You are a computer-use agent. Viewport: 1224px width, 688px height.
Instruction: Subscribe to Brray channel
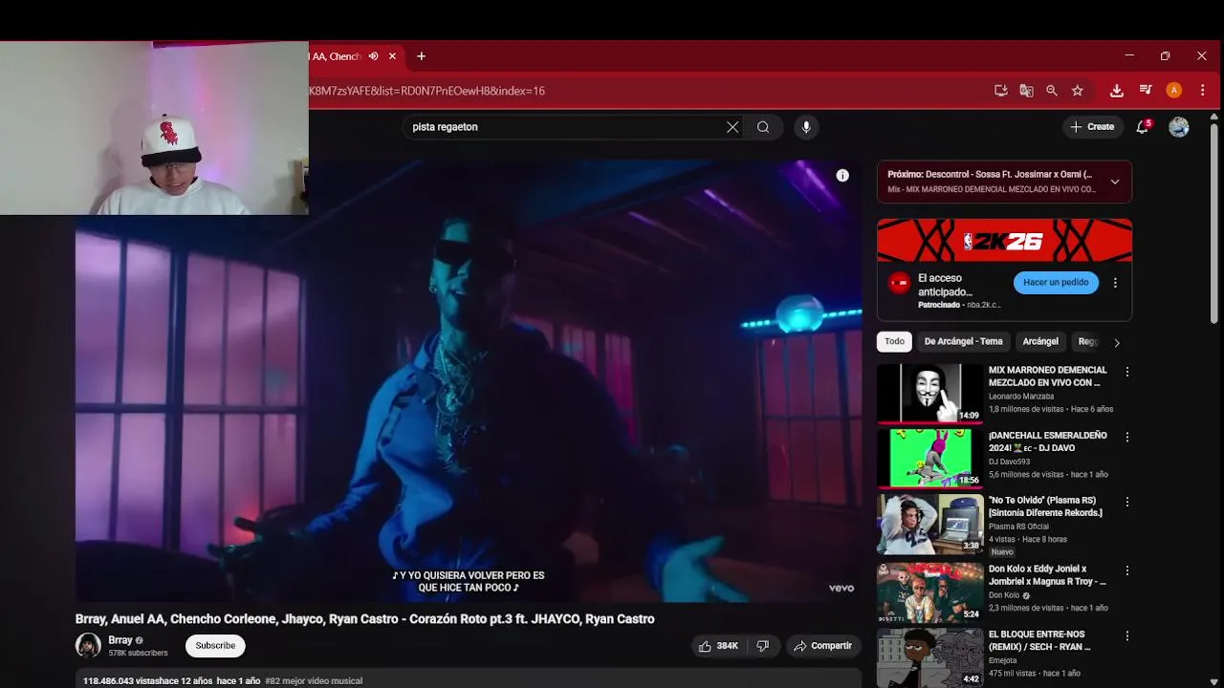point(215,646)
